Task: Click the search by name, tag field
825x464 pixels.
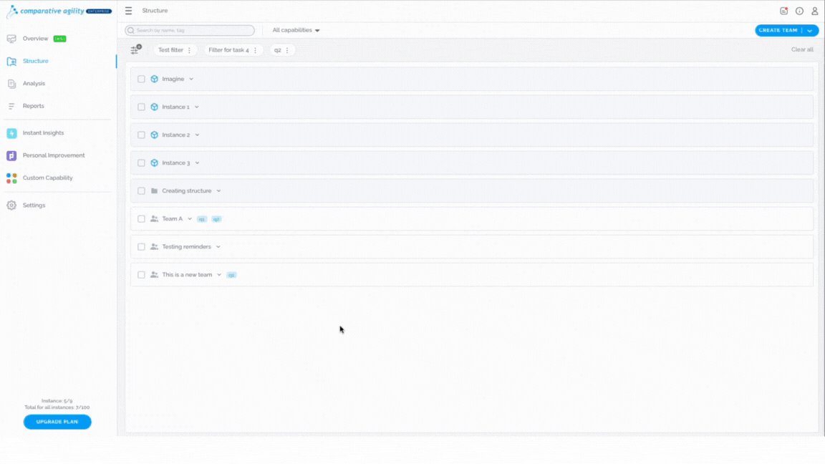Action: [x=190, y=31]
